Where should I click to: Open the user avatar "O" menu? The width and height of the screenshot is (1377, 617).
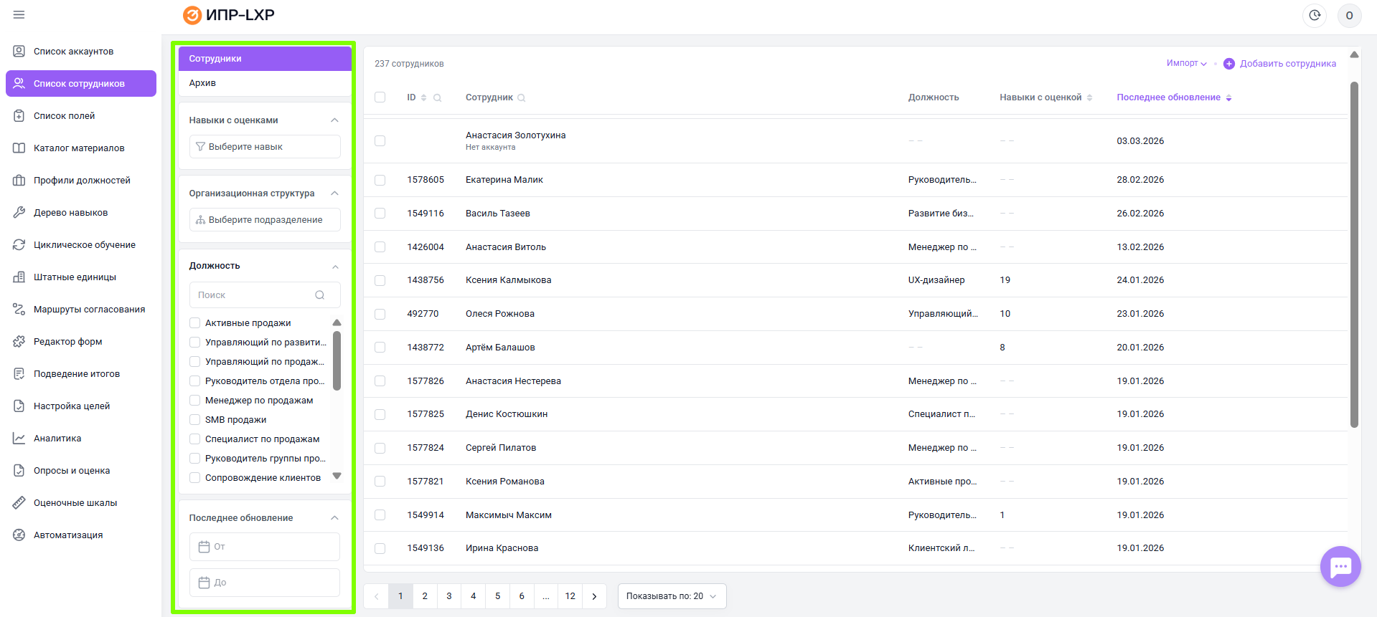1349,15
